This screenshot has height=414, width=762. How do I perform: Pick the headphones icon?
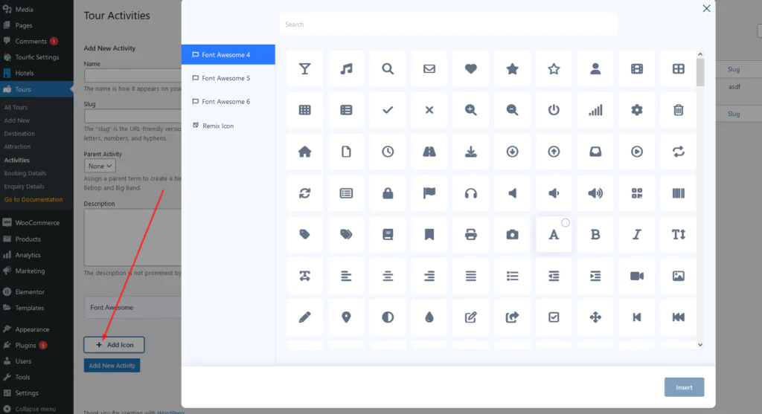tap(470, 193)
